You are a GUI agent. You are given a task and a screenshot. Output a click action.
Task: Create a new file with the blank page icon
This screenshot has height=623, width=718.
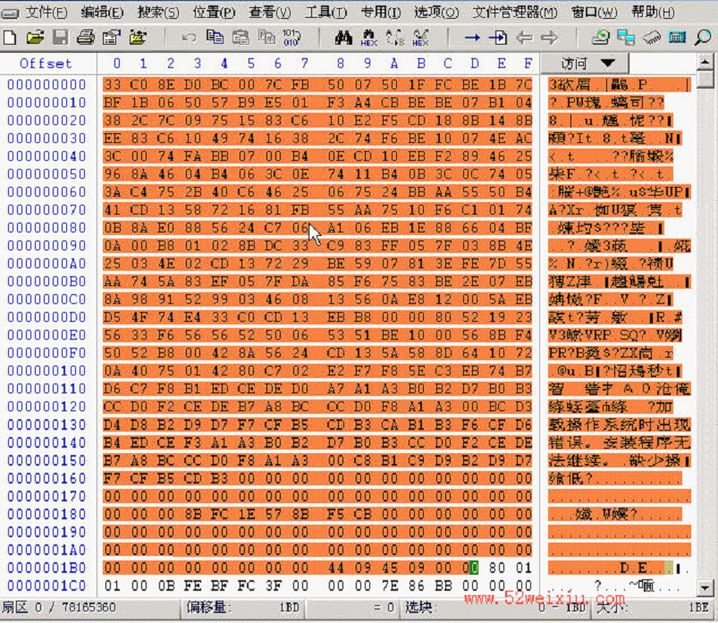pyautogui.click(x=10, y=37)
